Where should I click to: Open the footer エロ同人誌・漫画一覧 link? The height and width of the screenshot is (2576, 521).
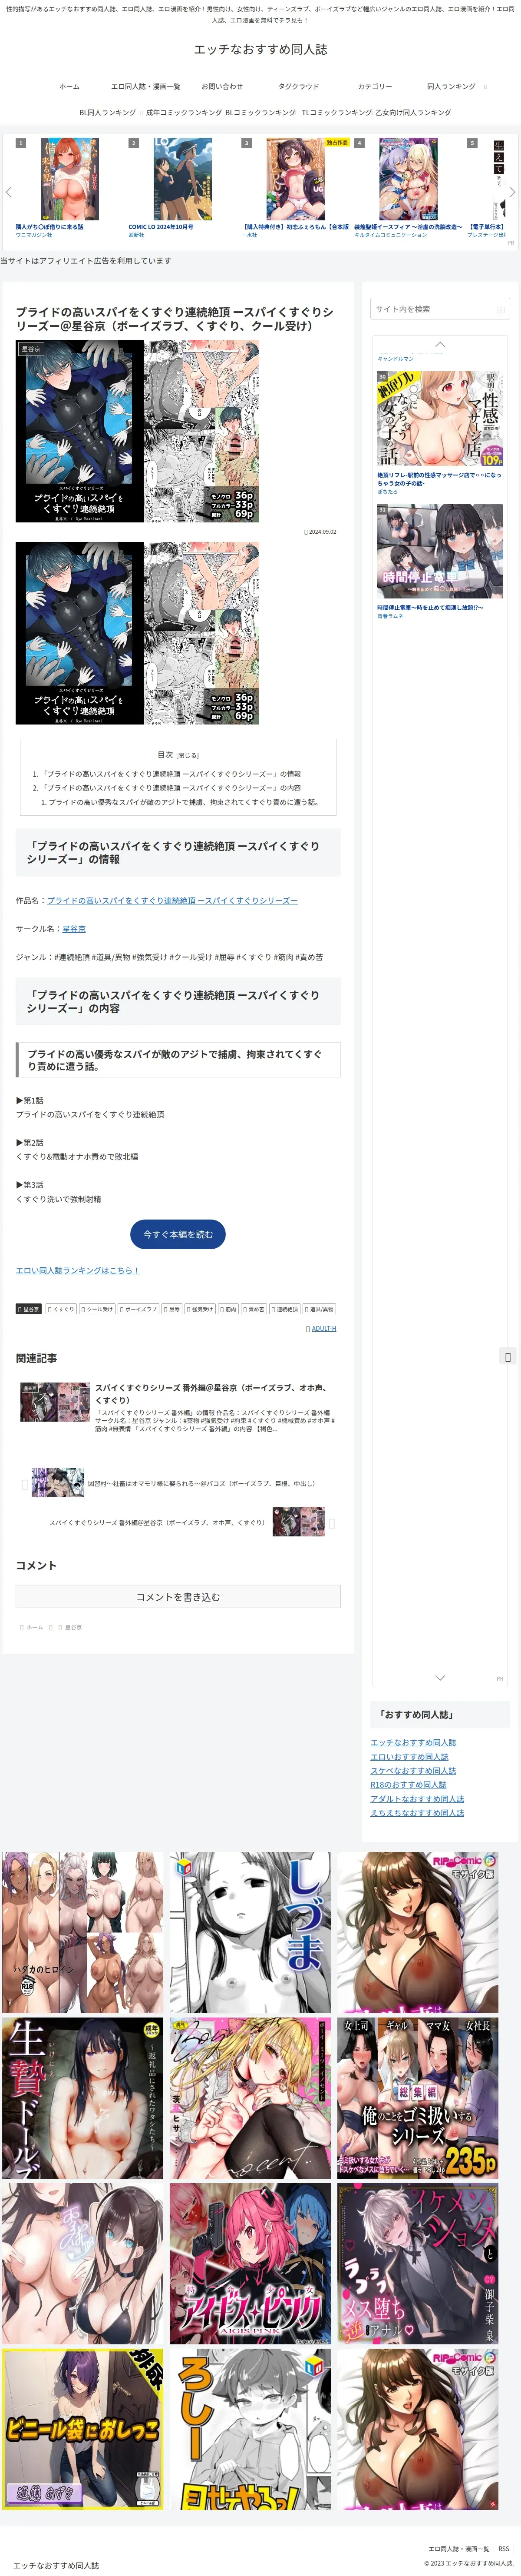tap(459, 2549)
